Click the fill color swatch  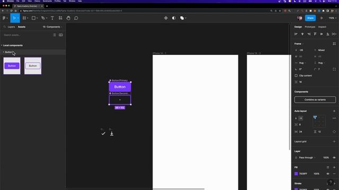296,174
